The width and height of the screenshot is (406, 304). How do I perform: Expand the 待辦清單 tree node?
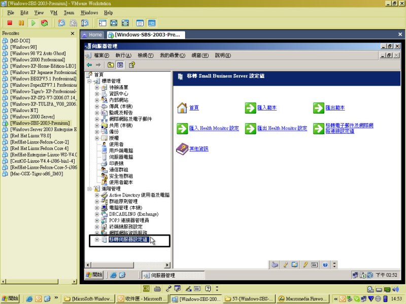click(97, 88)
